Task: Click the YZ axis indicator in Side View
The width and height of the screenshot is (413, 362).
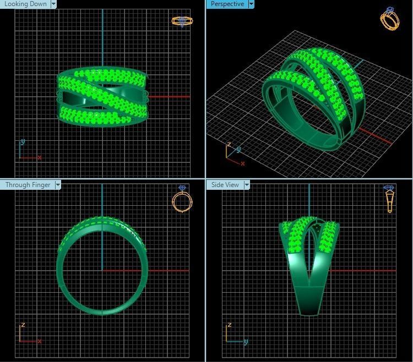Action: (x=237, y=333)
